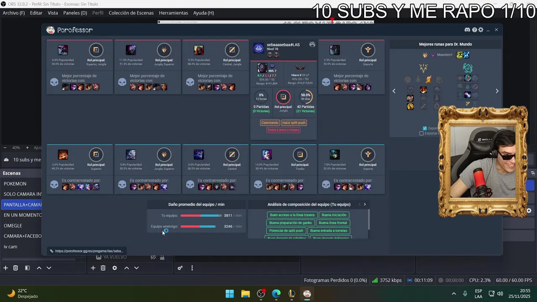Click the 11.3% Popularidad champion portrait
This screenshot has width=537, height=302.
coord(131,50)
